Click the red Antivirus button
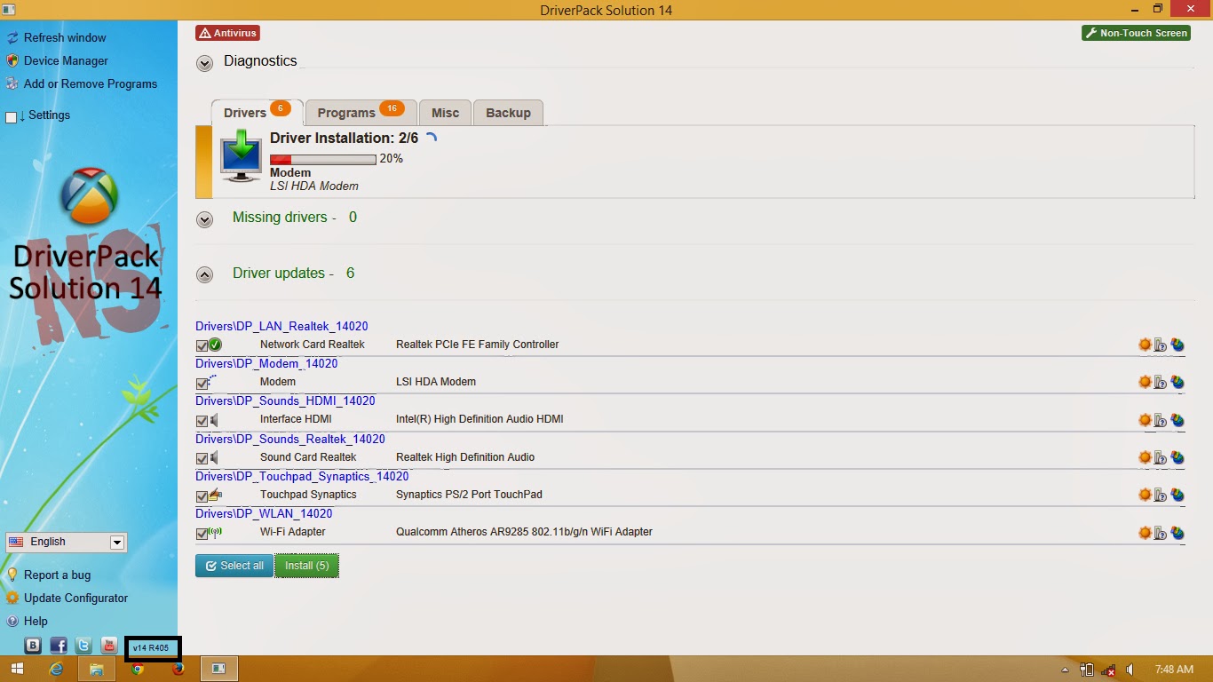Screen dimensions: 1213x682 228,33
